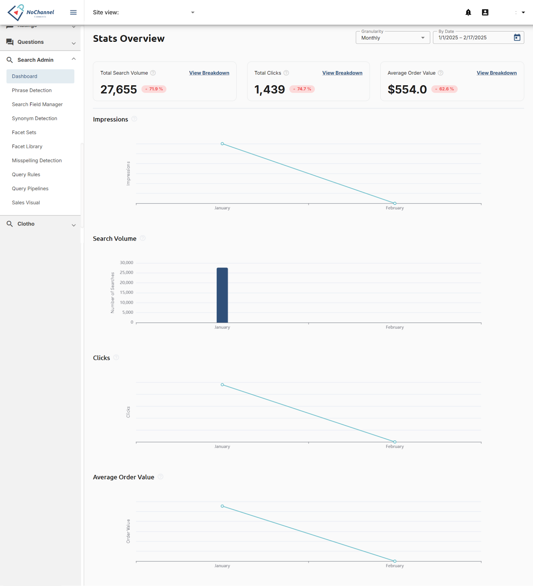Image resolution: width=533 pixels, height=586 pixels.
Task: Open the user menu dropdown arrow
Action: pyautogui.click(x=523, y=12)
